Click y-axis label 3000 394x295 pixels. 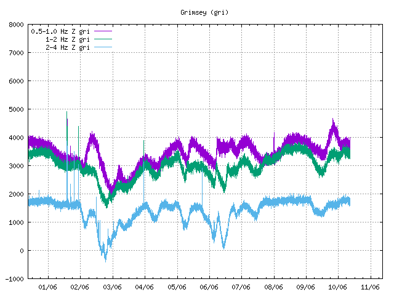[x=16, y=166]
